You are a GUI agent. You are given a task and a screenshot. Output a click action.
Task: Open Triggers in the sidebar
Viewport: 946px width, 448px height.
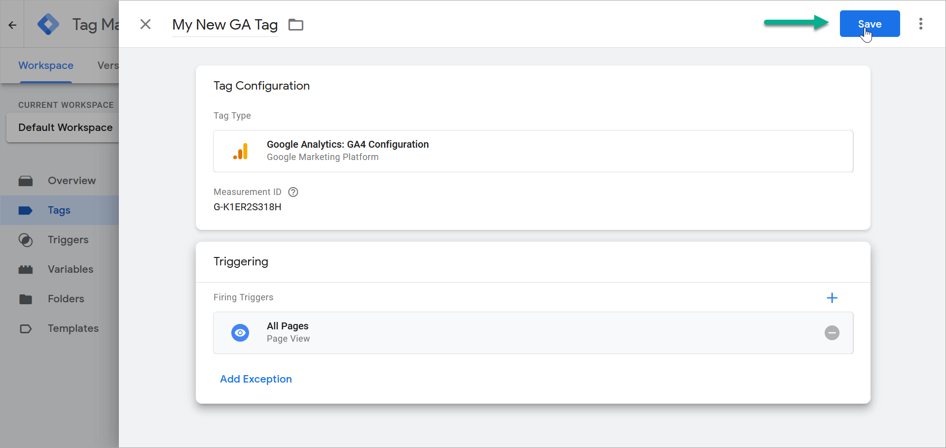(60, 240)
